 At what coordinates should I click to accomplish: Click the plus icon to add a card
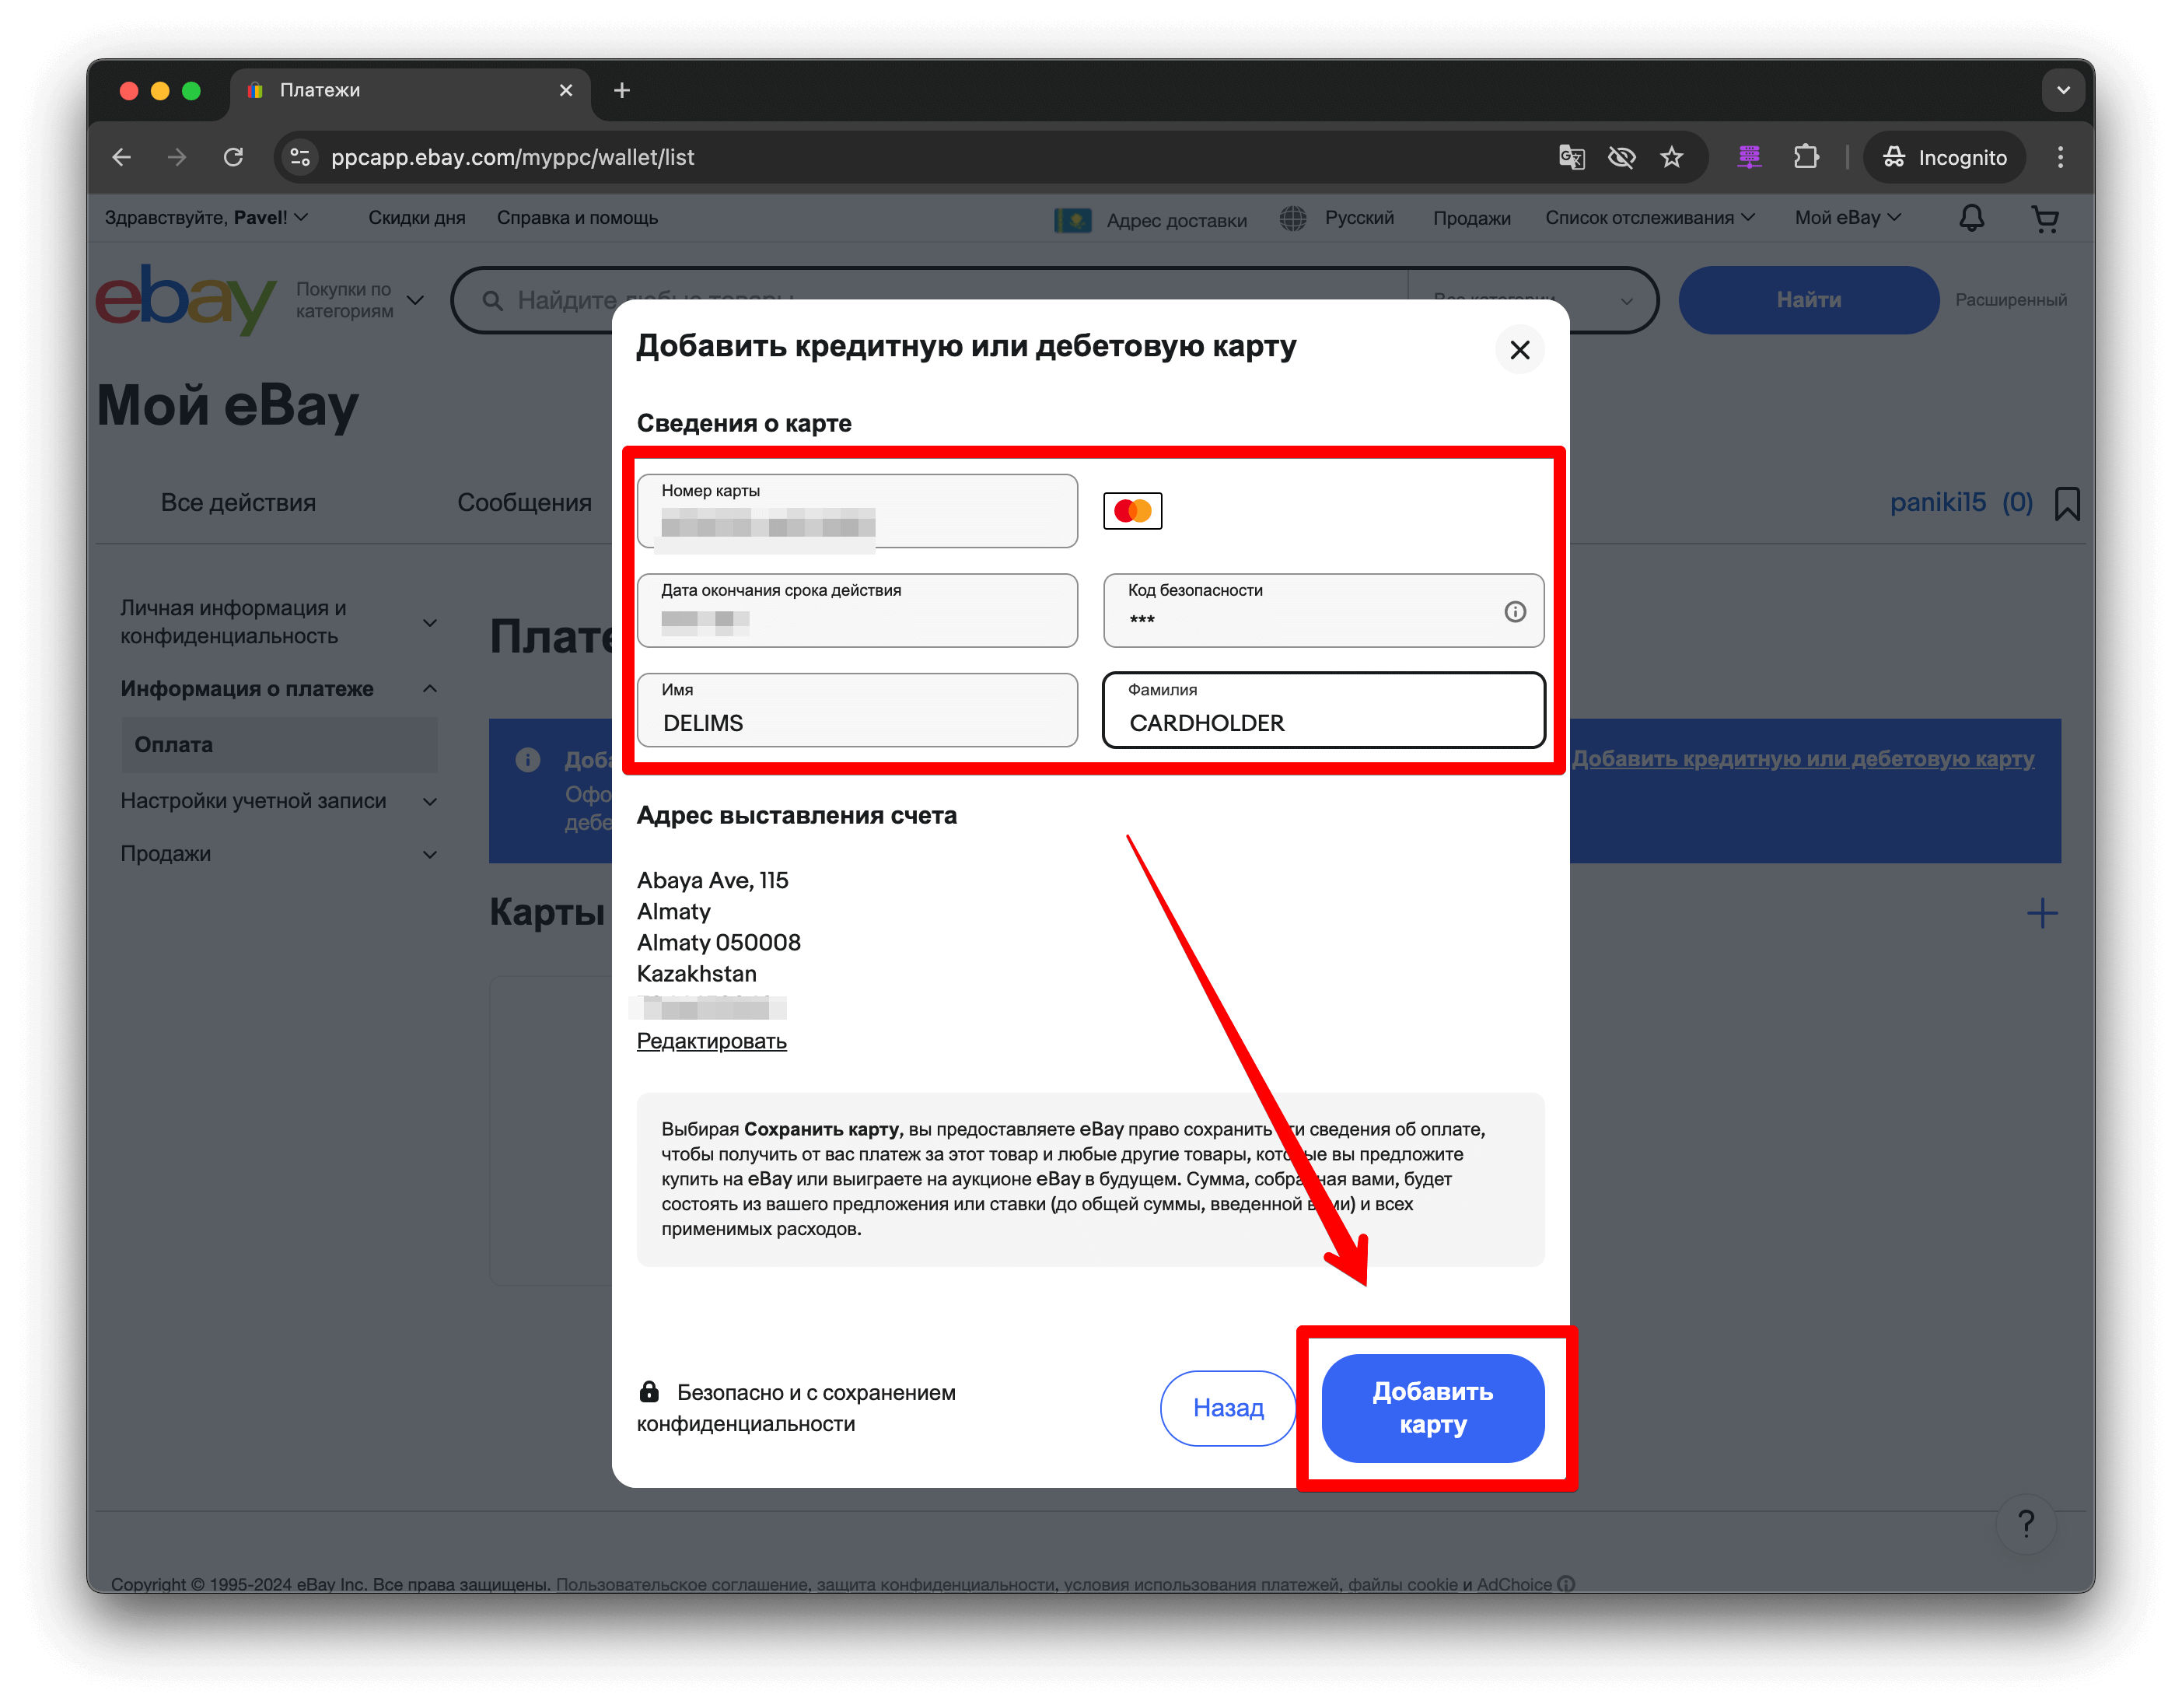pyautogui.click(x=2041, y=913)
